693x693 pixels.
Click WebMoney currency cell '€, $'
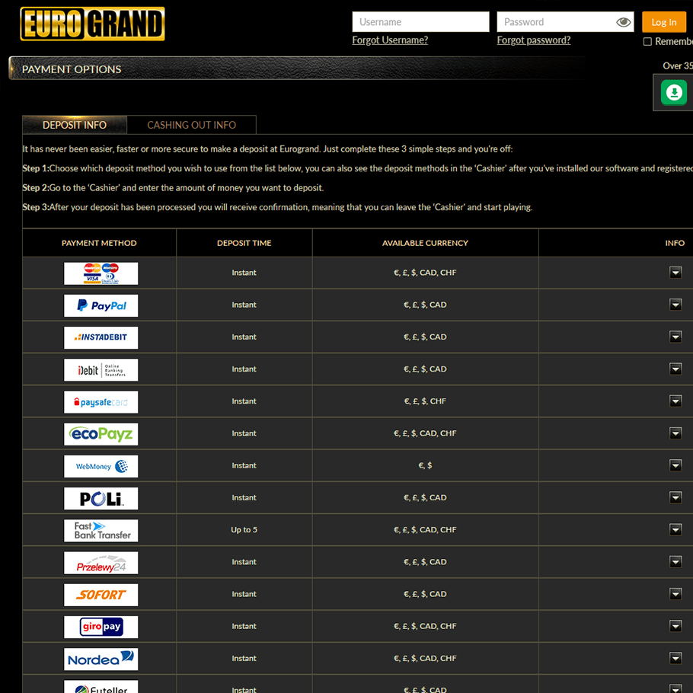pyautogui.click(x=425, y=465)
